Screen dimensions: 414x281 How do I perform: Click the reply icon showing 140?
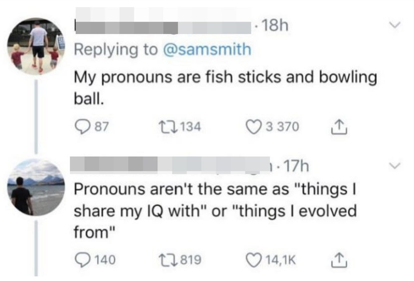pyautogui.click(x=84, y=260)
